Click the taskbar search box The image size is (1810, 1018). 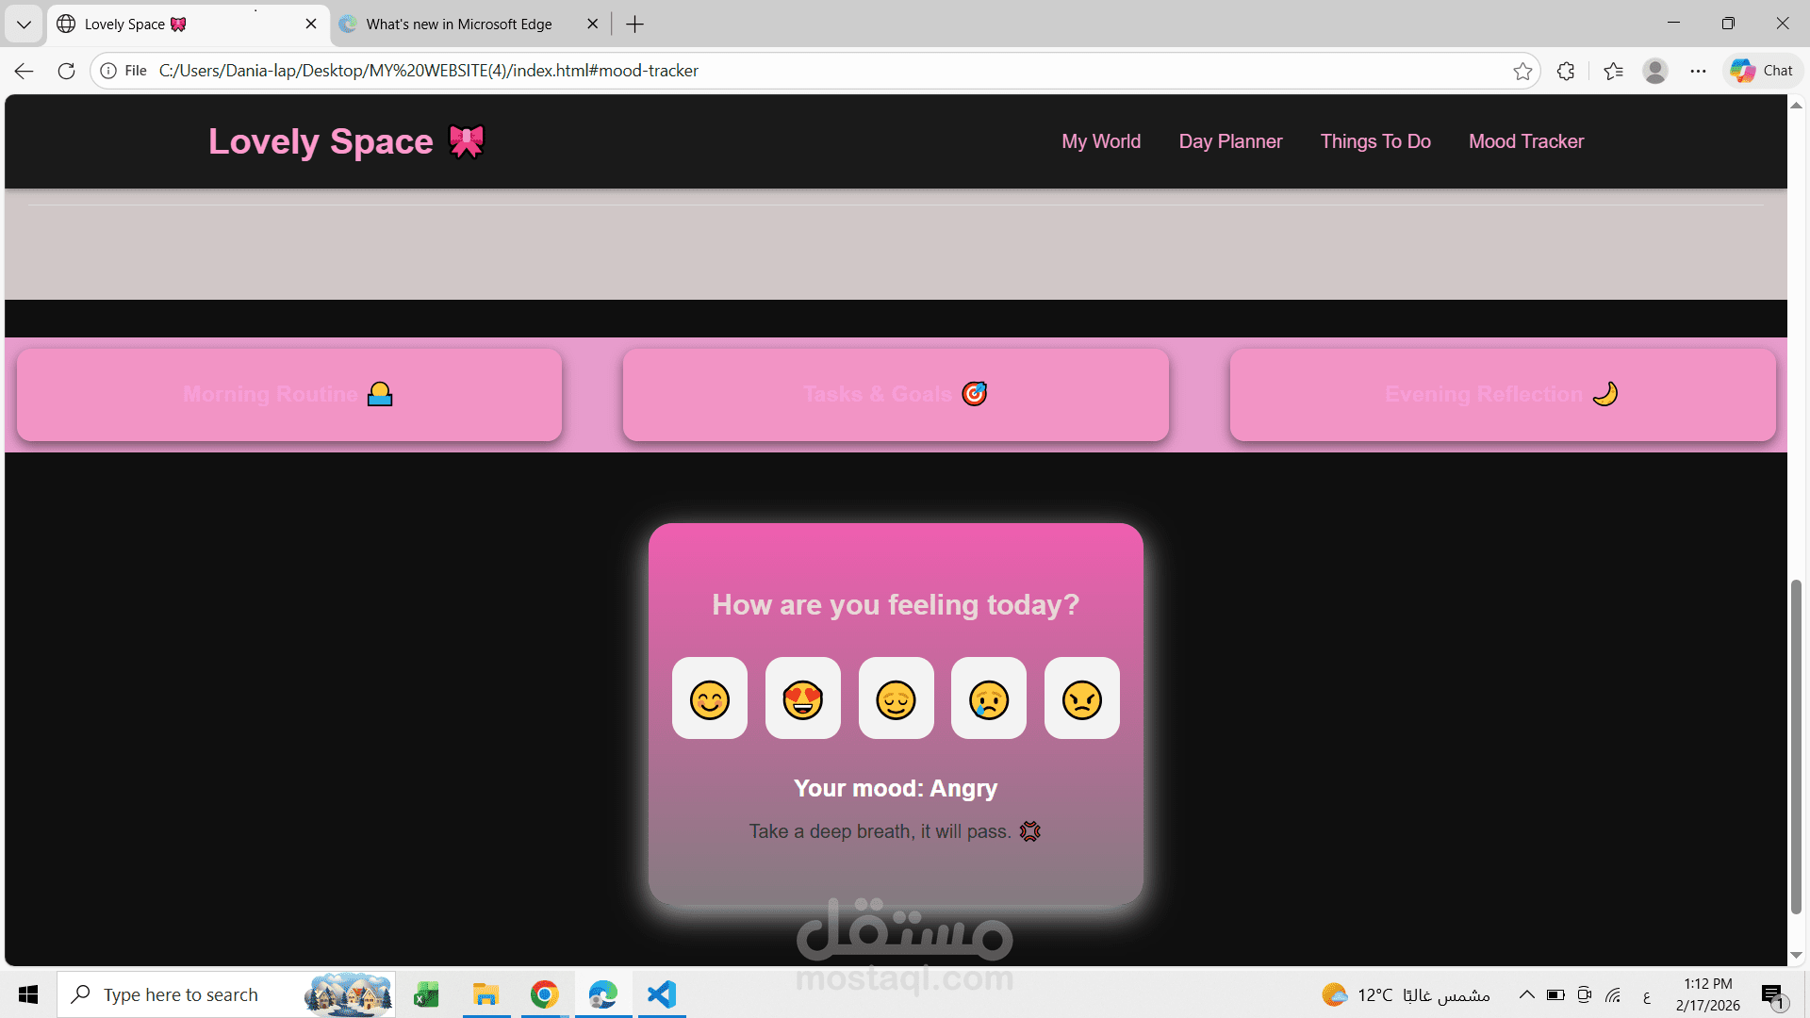[226, 994]
